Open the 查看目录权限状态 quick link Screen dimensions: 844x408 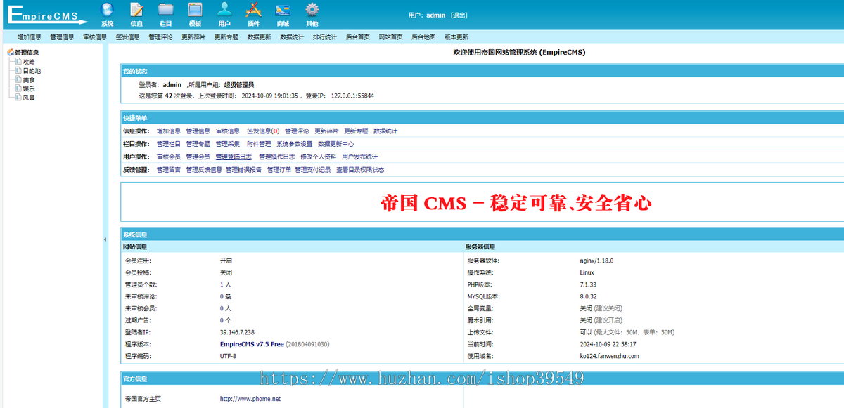coord(360,169)
